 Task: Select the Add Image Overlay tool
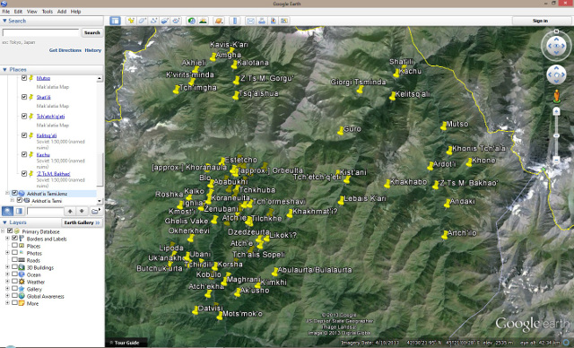165,21
